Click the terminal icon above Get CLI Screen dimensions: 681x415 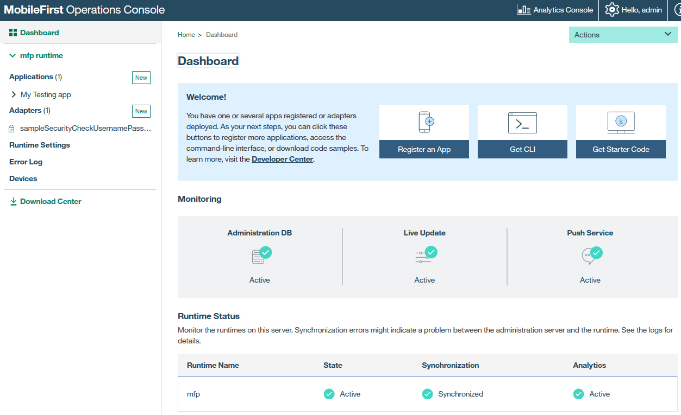(x=522, y=123)
